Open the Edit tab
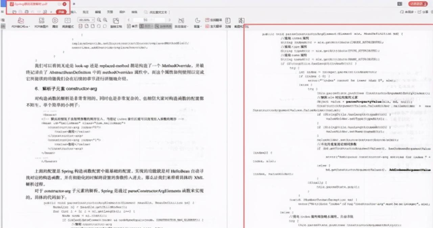This screenshot has height=228, width=433. pos(98,12)
